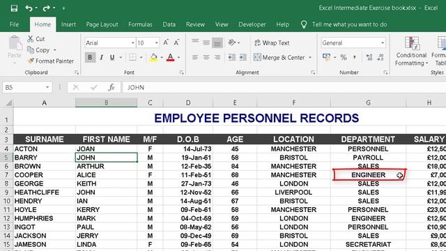Apply cell borders button

[132, 57]
